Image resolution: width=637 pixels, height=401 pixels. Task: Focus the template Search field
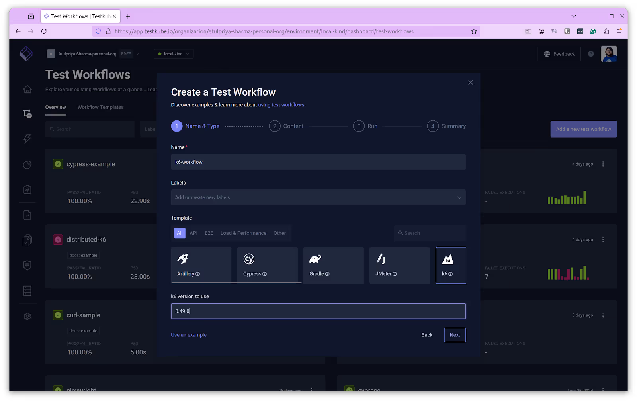430,233
